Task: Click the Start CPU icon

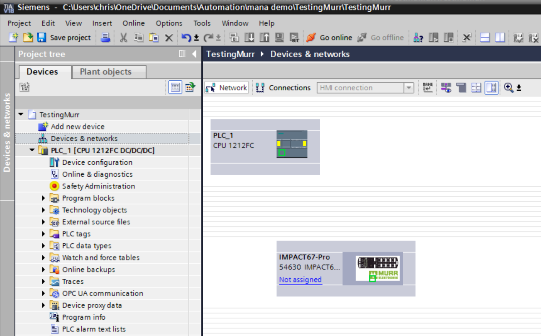Action: (x=433, y=38)
